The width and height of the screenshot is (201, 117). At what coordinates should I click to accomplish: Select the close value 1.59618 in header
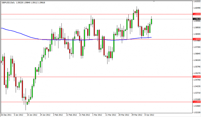click(41, 2)
